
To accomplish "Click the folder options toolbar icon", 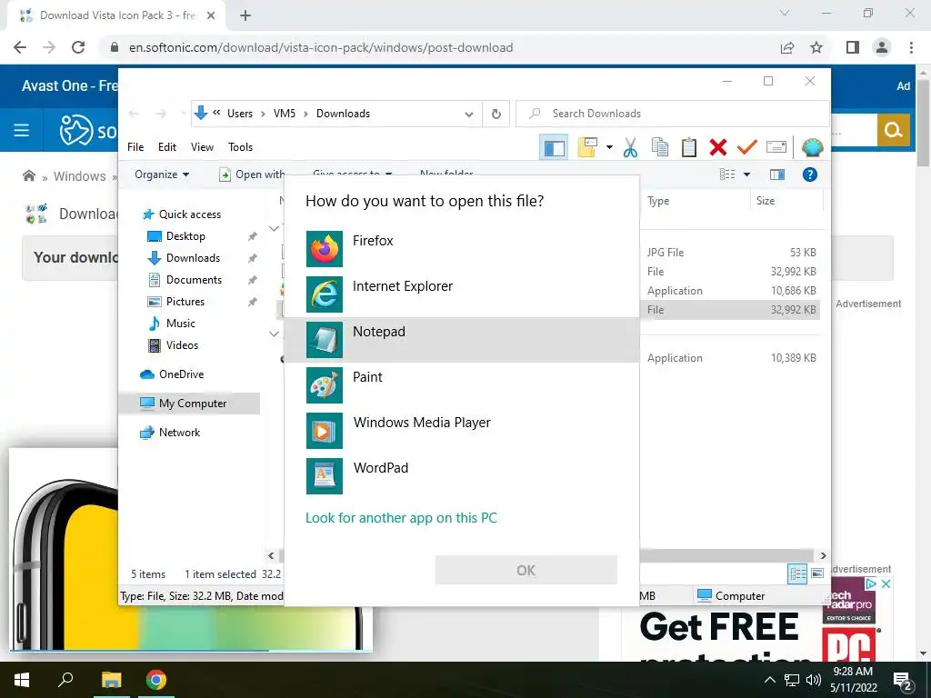I will tap(587, 147).
